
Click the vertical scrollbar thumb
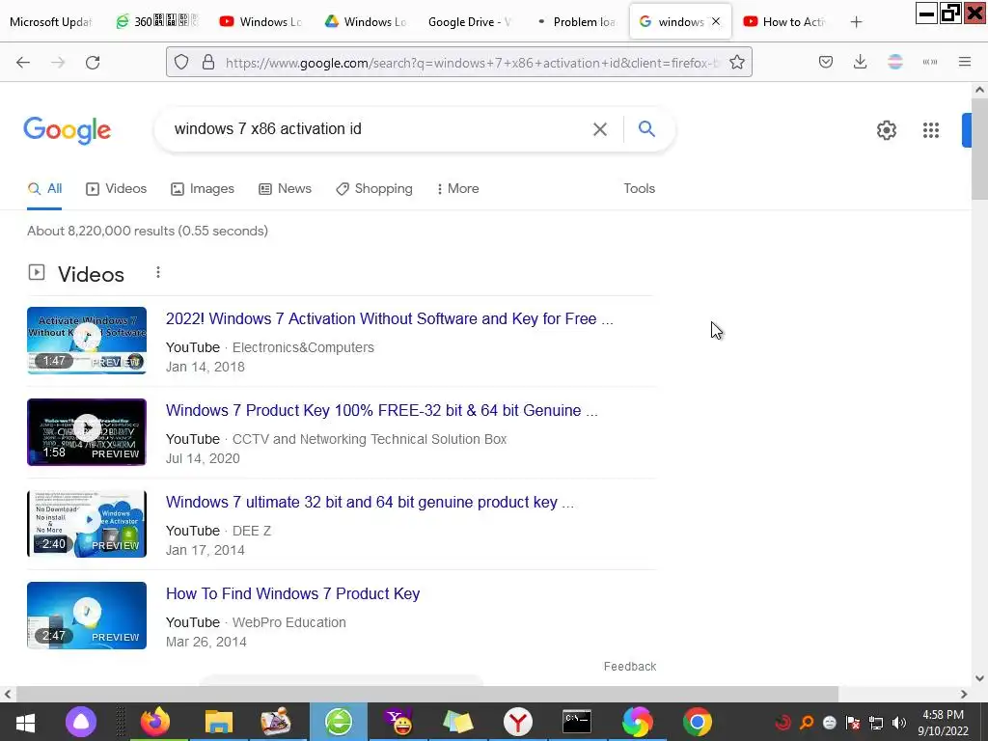979,150
